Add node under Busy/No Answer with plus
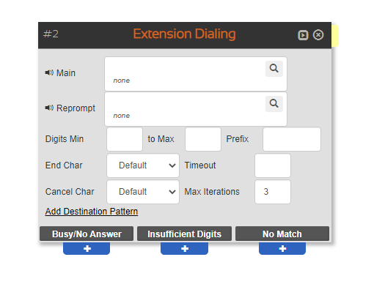 [87, 248]
